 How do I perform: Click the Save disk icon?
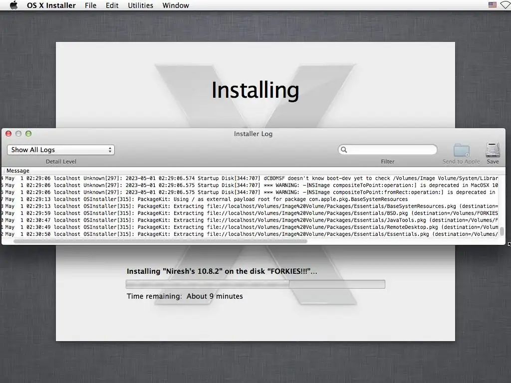pyautogui.click(x=493, y=150)
